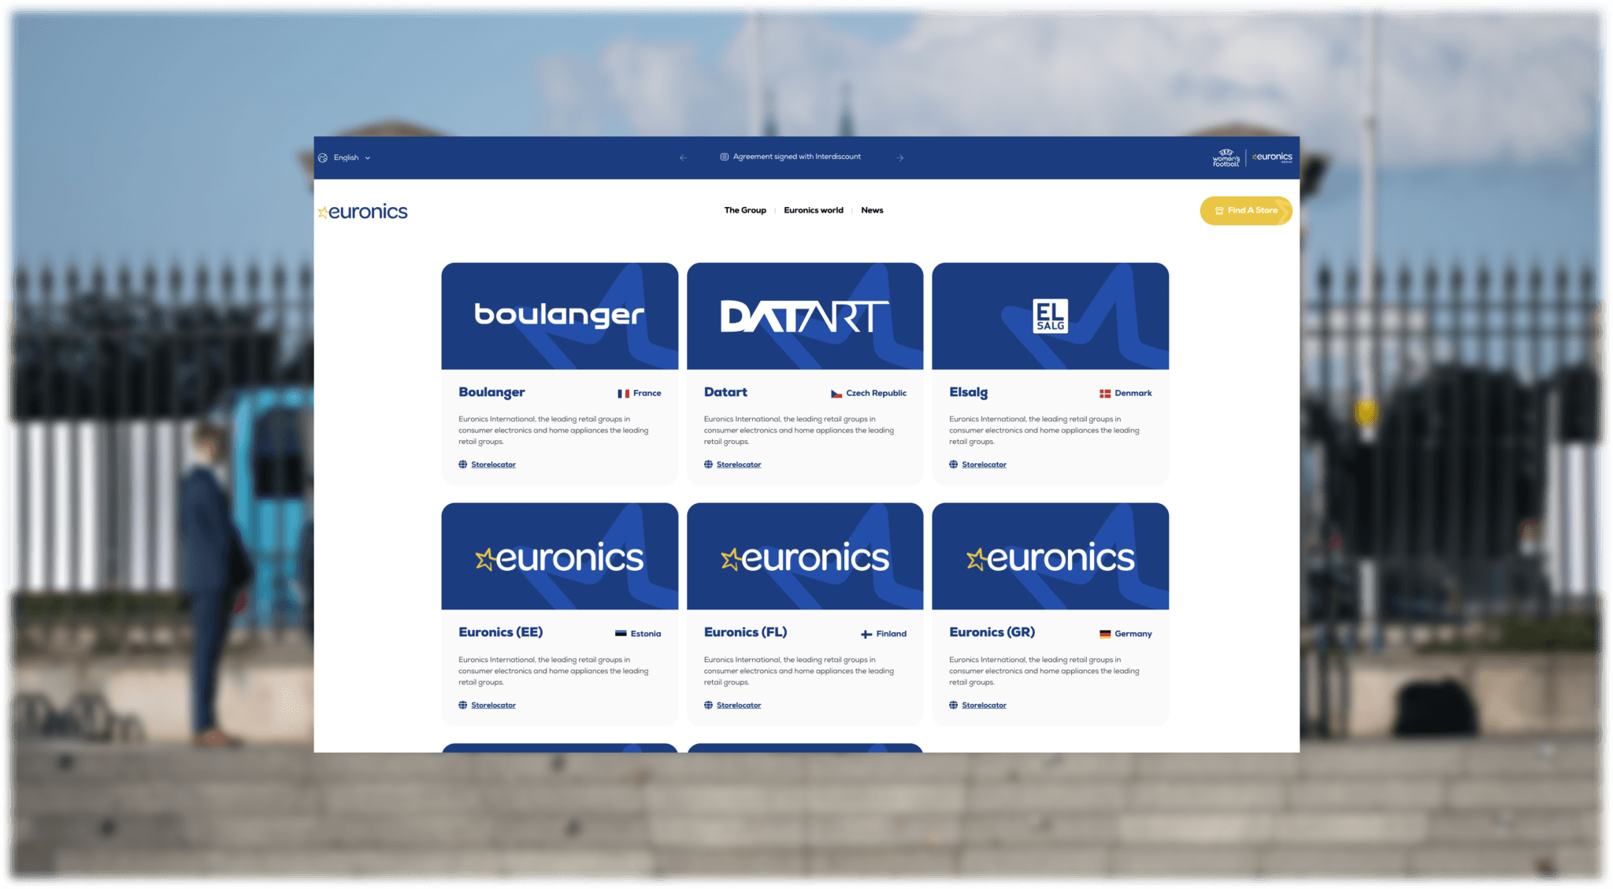The width and height of the screenshot is (1613, 889).
Task: Go to next news announcement arrow
Action: pos(900,157)
